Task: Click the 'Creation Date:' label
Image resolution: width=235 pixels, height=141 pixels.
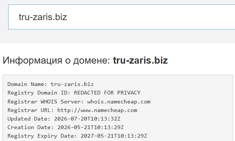Action: [31, 127]
